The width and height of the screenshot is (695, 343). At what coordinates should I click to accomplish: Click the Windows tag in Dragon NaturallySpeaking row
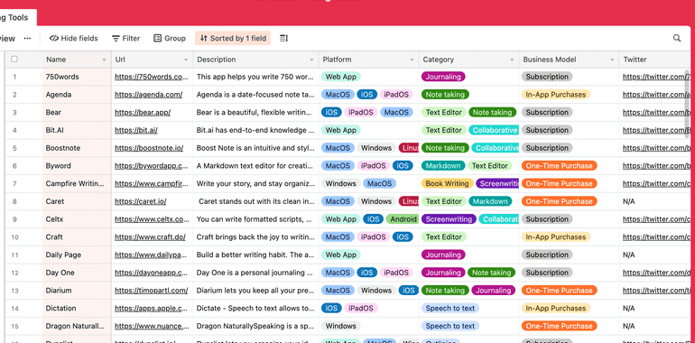[x=341, y=326]
